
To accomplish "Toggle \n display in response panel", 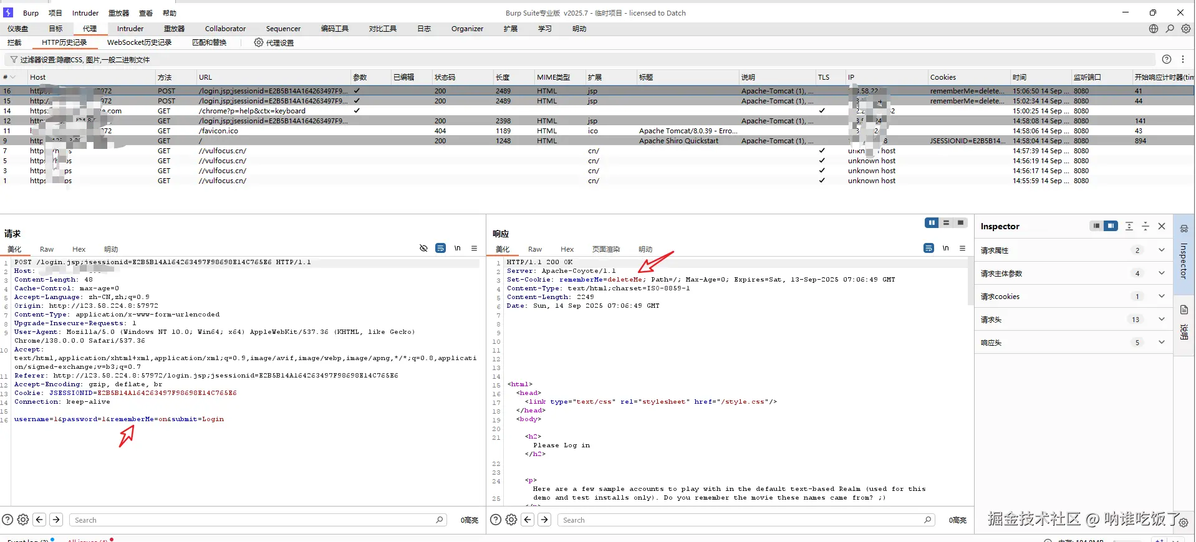I will tap(945, 249).
